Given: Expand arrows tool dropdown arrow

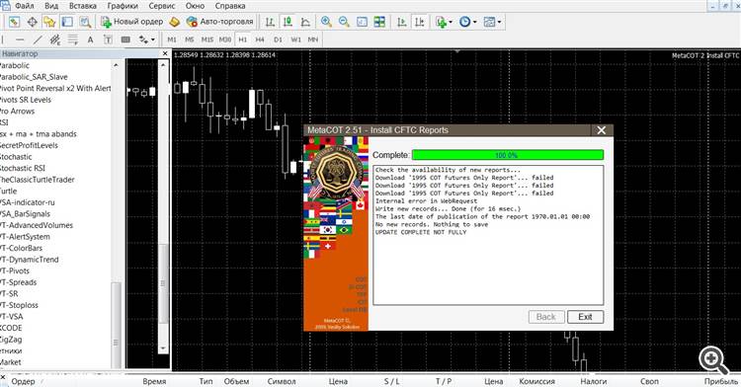Looking at the screenshot, I should 152,39.
